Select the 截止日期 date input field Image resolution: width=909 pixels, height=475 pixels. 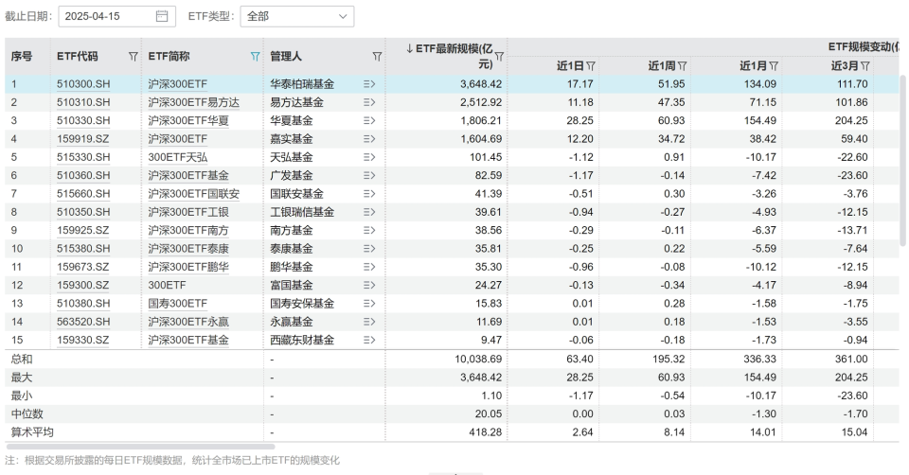click(x=116, y=16)
